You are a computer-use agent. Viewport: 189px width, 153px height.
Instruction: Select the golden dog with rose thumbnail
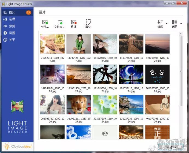79,105
